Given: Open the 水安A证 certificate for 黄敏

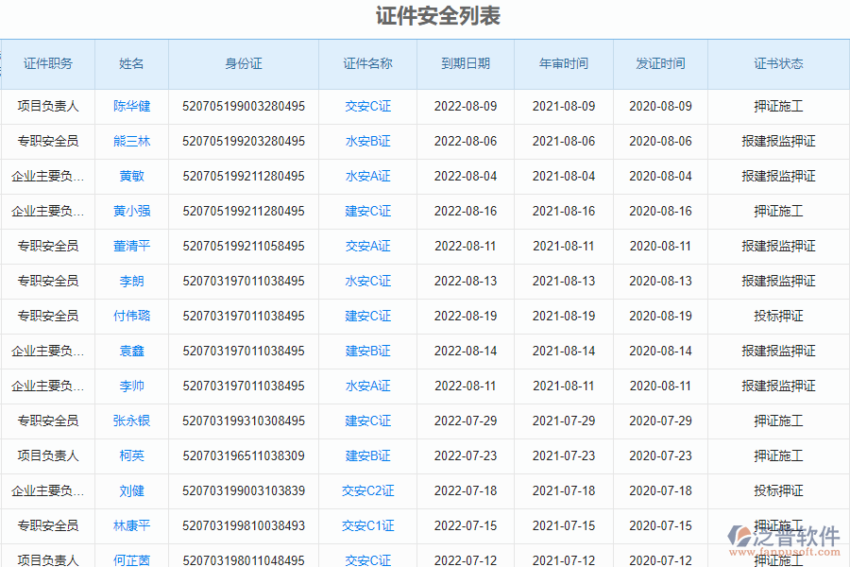Looking at the screenshot, I should point(366,176).
